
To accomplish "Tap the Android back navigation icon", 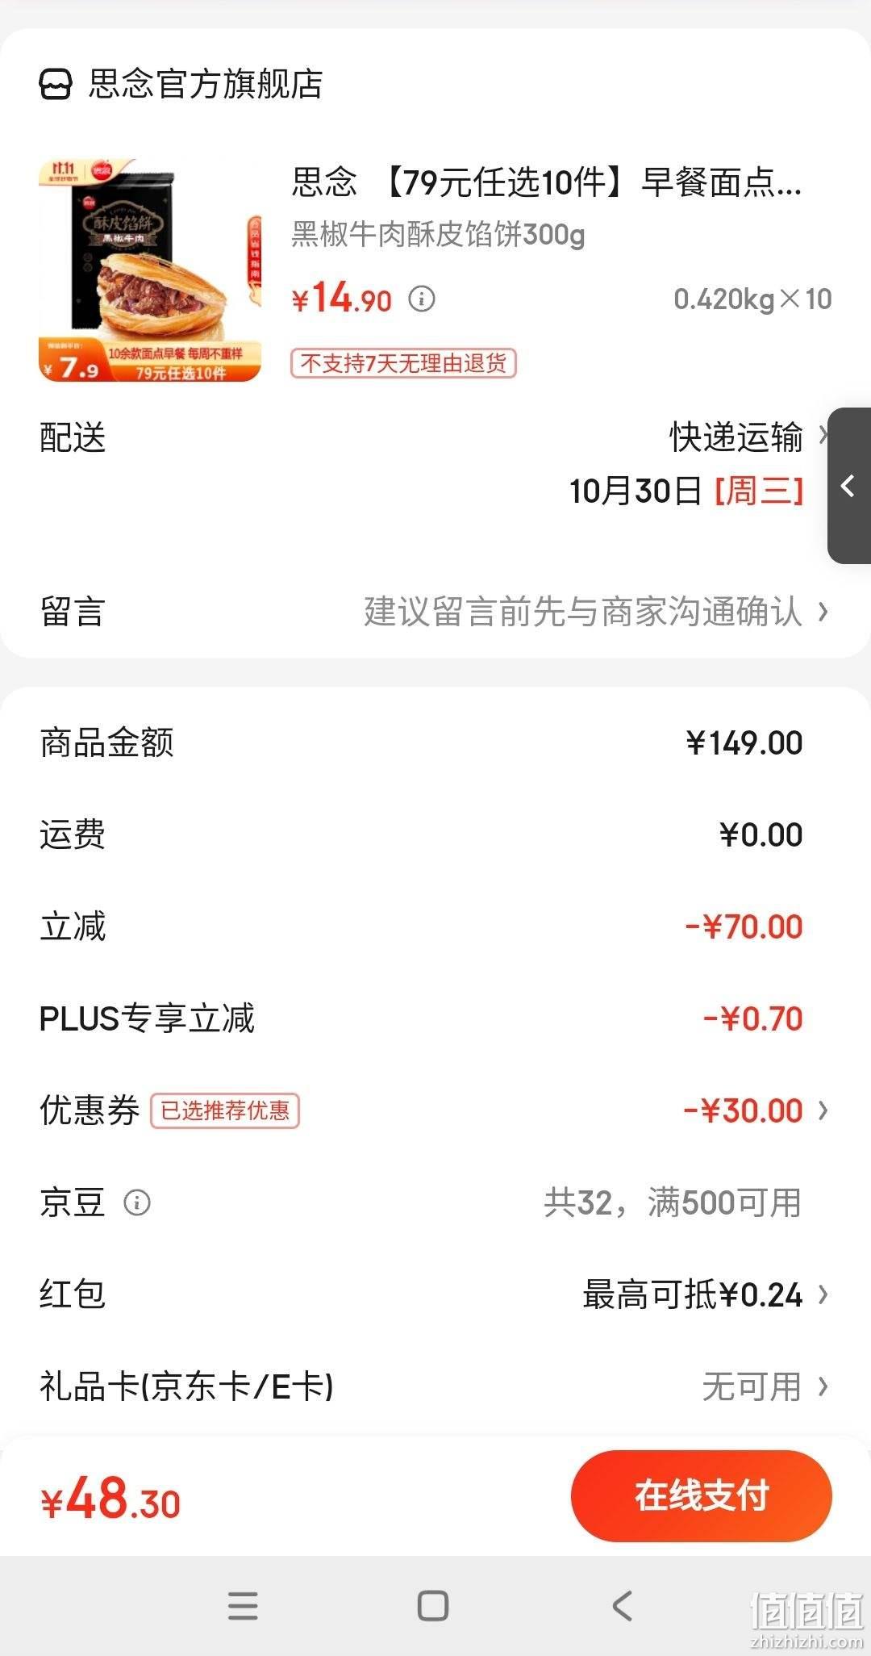I will 623,1606.
